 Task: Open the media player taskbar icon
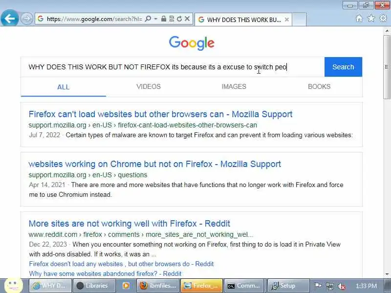coord(126,286)
